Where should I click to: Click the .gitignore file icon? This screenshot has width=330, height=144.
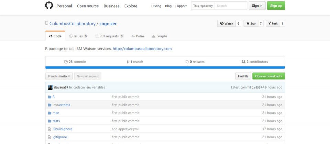(x=49, y=137)
